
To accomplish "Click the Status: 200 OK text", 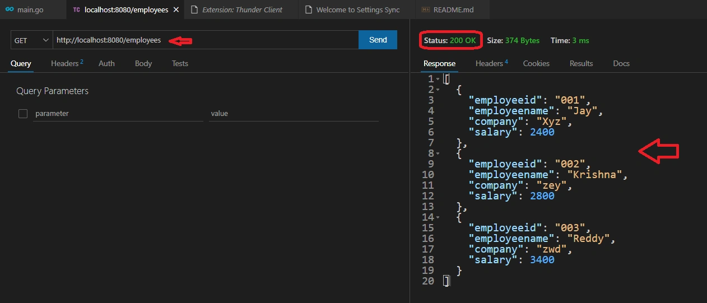I will 450,40.
